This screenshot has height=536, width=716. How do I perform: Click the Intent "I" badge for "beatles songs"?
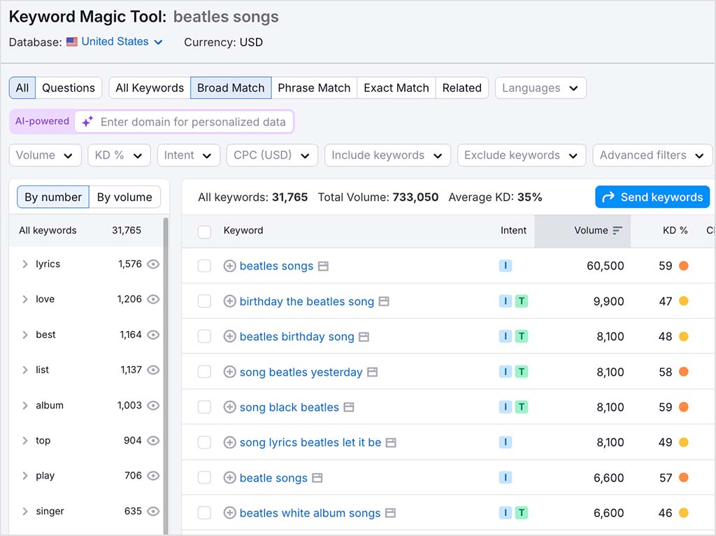[506, 267]
